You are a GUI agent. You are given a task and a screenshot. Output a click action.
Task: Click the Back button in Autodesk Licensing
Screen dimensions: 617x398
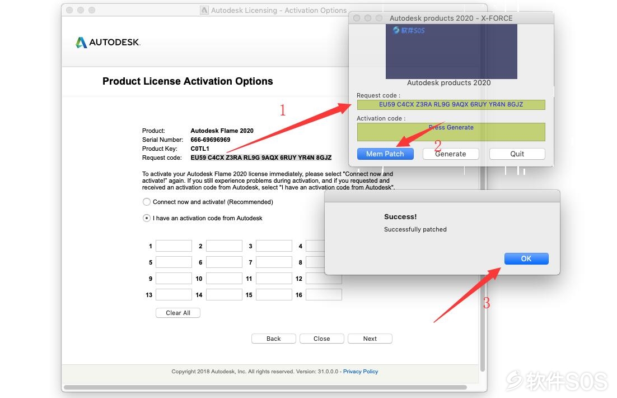point(273,339)
